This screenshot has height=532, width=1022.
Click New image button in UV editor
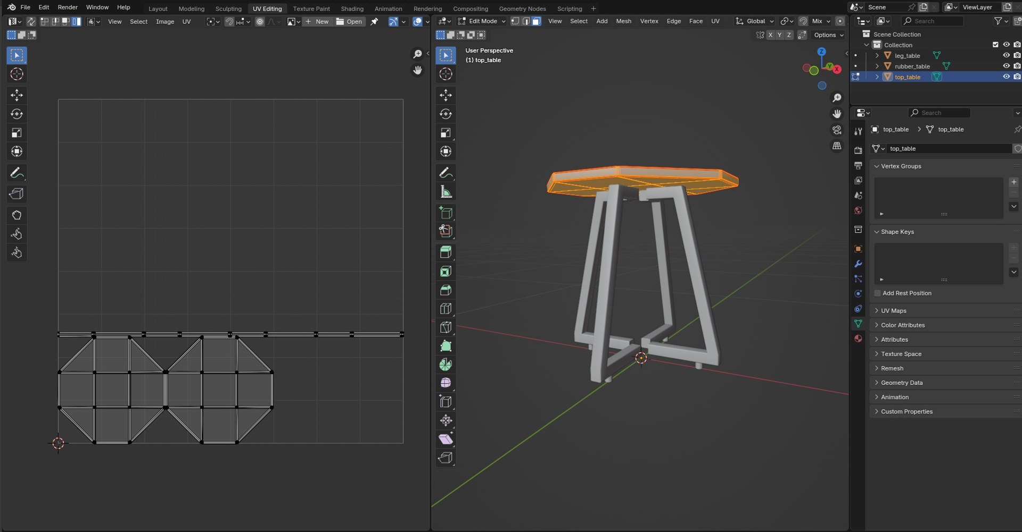pos(317,22)
